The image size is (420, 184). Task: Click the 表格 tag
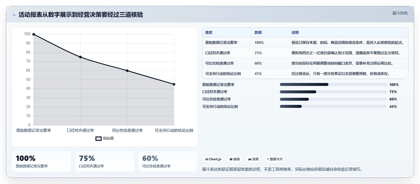(234, 159)
